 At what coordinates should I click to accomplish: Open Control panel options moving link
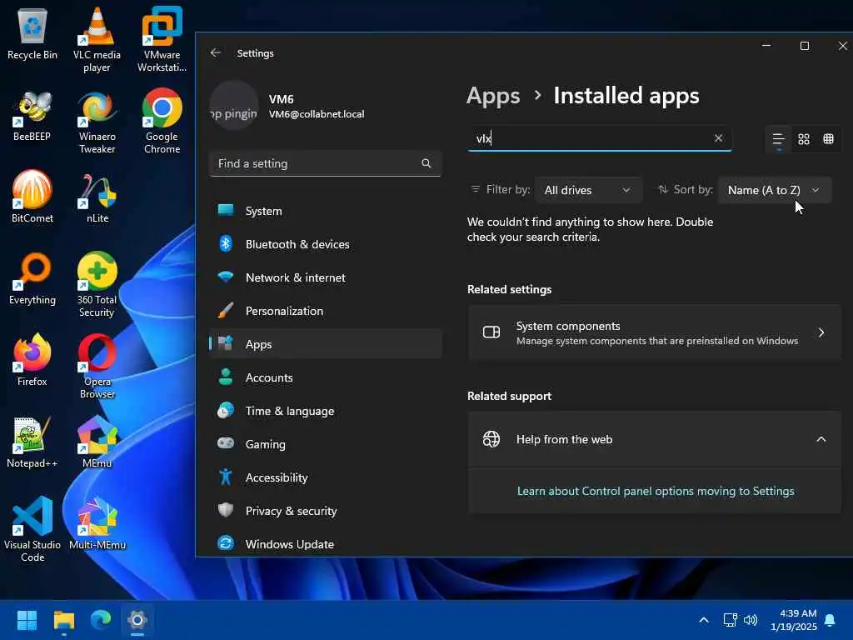pyautogui.click(x=656, y=491)
